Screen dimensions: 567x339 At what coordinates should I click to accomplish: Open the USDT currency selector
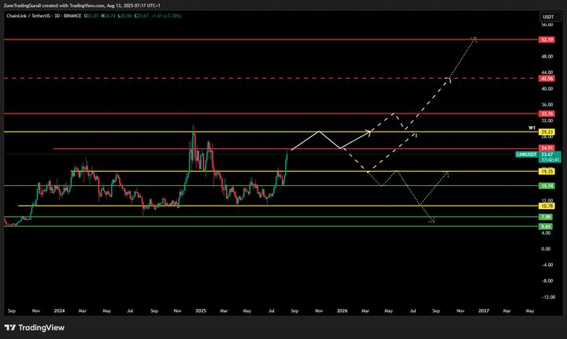pyautogui.click(x=547, y=17)
